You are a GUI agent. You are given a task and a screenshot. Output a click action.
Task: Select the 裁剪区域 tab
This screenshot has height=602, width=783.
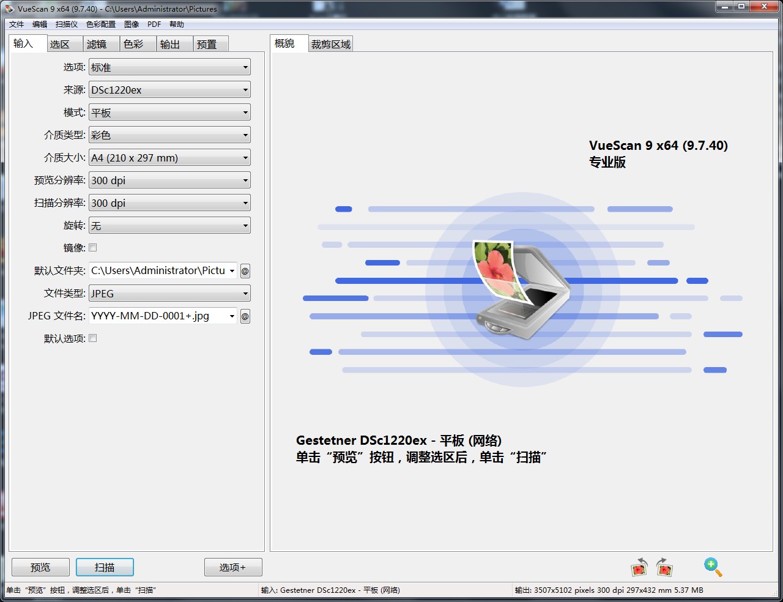point(331,44)
